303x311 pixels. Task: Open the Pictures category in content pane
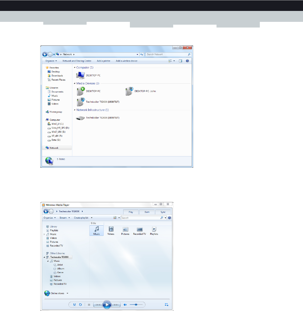[125, 231]
